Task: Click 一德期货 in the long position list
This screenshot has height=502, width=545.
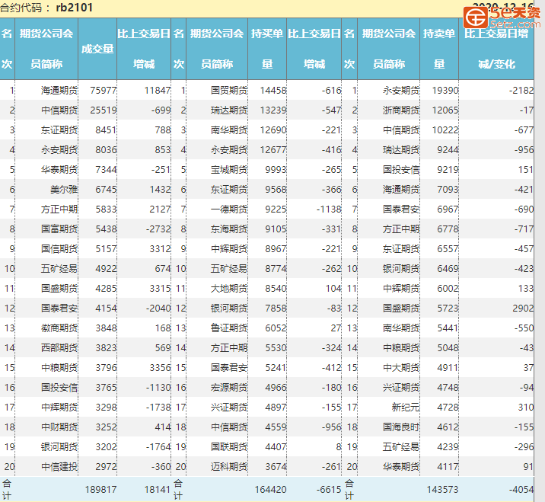Action: tap(229, 209)
